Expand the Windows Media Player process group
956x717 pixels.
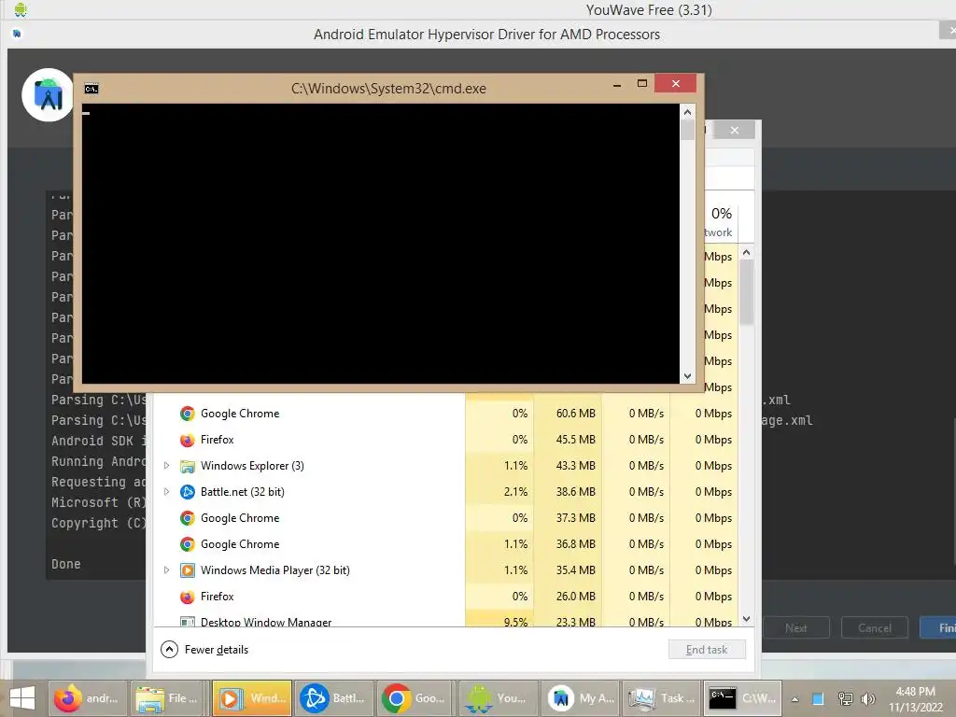(x=166, y=570)
